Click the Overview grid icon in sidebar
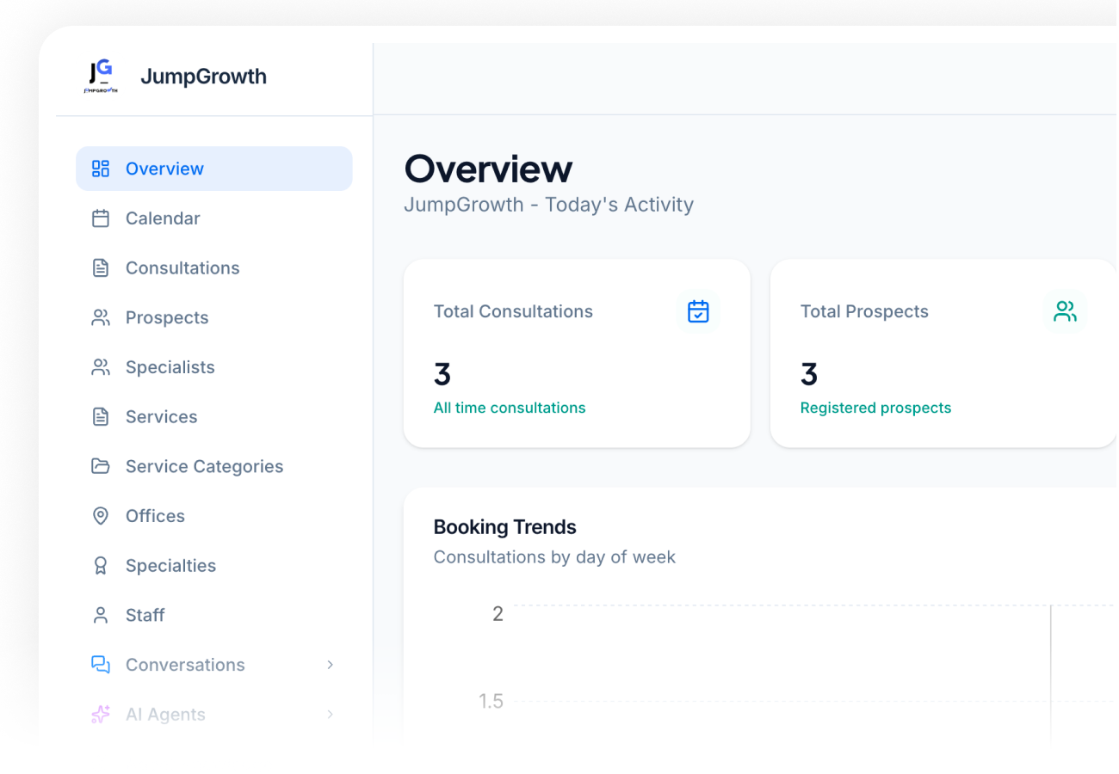Viewport: 1119px width, 774px height. (101, 169)
